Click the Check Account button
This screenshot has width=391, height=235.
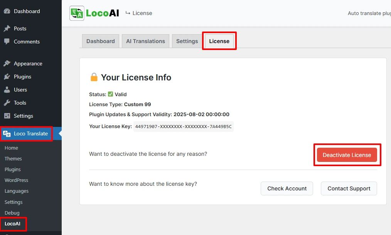pyautogui.click(x=287, y=188)
